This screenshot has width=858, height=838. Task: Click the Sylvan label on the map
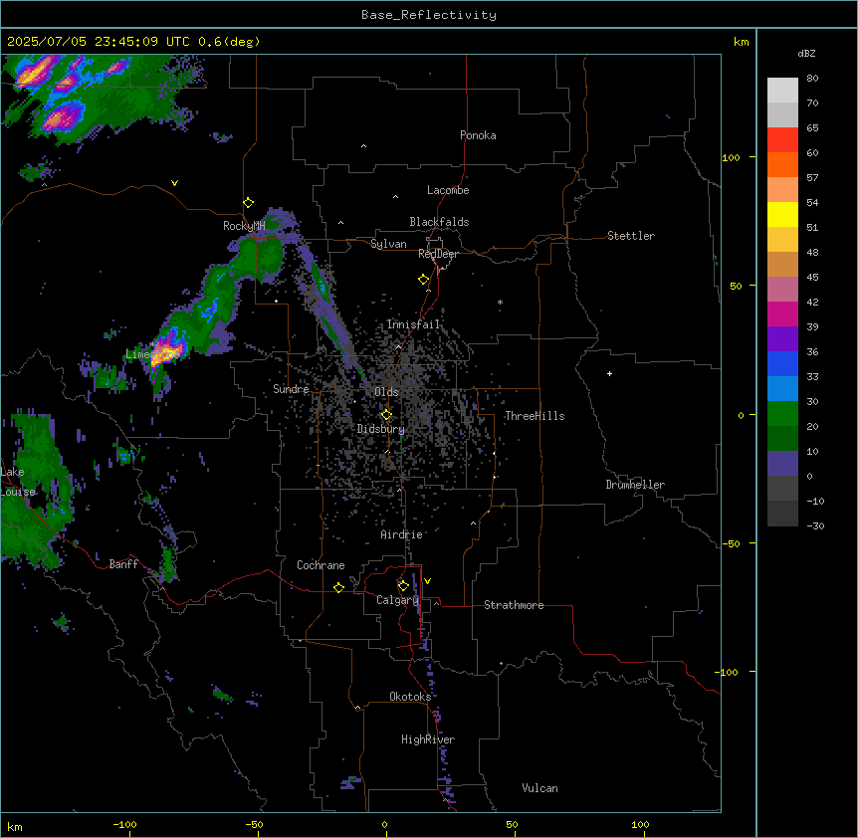(388, 244)
